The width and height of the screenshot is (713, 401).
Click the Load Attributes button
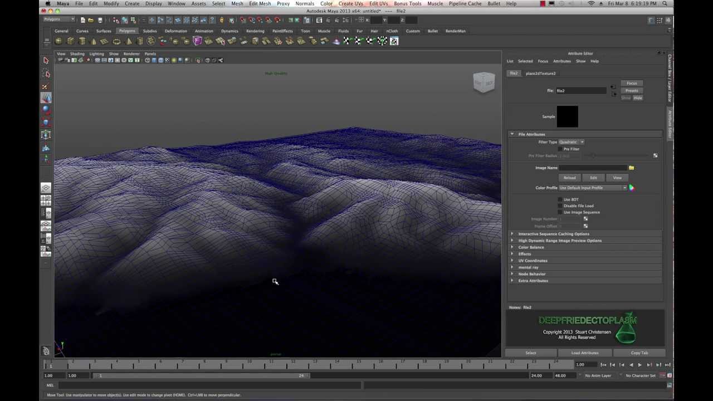coord(585,353)
